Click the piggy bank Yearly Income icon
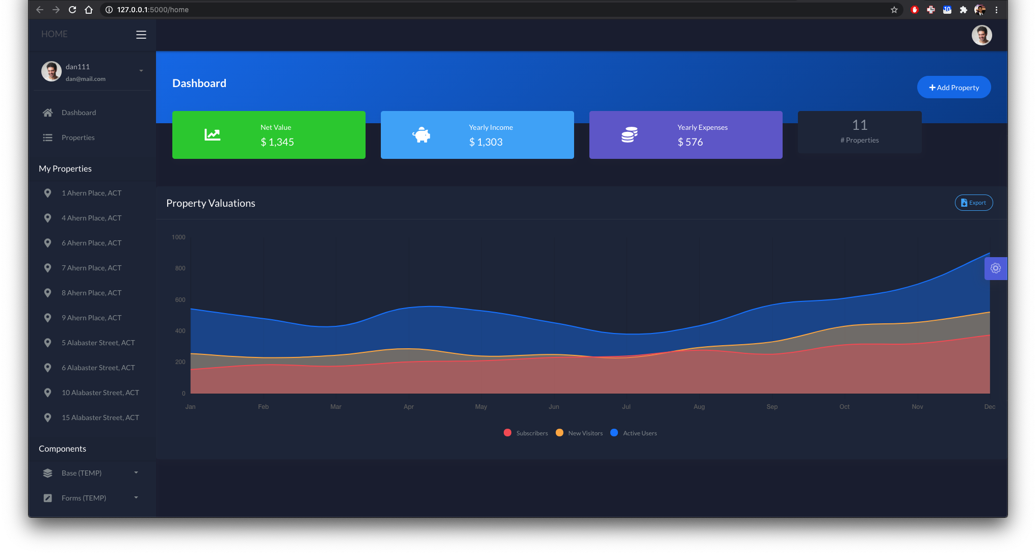The width and height of the screenshot is (1036, 555). point(422,135)
